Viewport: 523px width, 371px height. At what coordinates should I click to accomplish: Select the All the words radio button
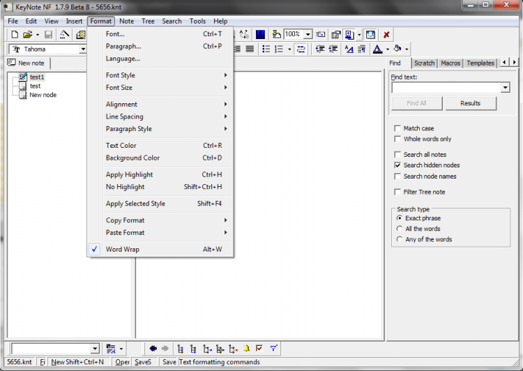(399, 229)
